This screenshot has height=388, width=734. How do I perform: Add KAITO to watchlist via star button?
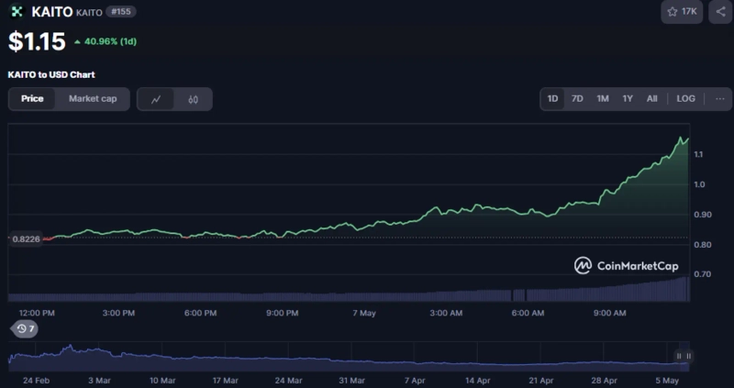click(683, 12)
